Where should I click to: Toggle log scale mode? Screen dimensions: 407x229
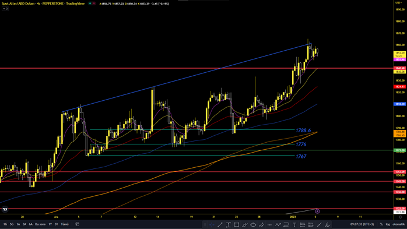tap(388, 224)
